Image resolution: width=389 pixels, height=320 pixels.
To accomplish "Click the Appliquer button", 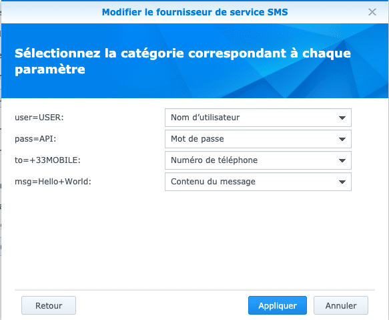I will [x=278, y=305].
